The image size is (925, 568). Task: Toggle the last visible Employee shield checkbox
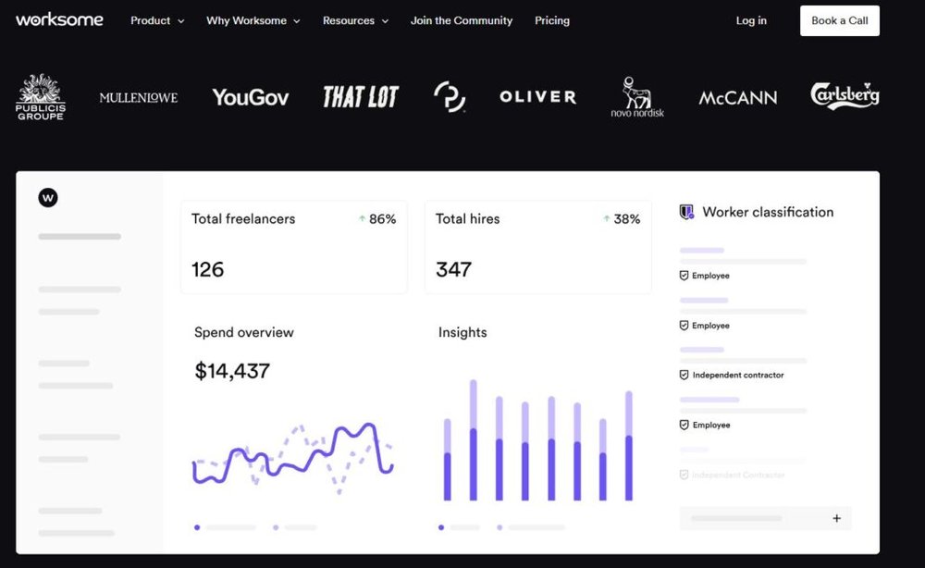pos(684,426)
